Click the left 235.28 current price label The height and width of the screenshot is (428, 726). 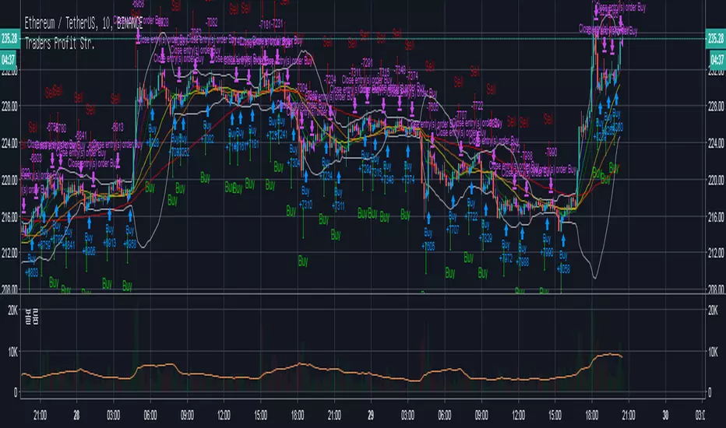click(x=9, y=38)
